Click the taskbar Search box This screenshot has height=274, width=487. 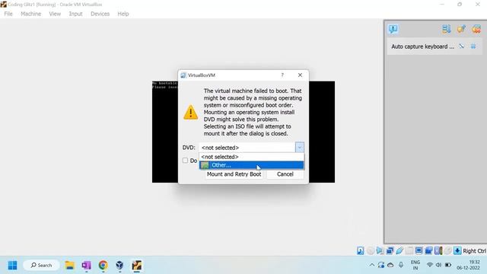click(41, 266)
